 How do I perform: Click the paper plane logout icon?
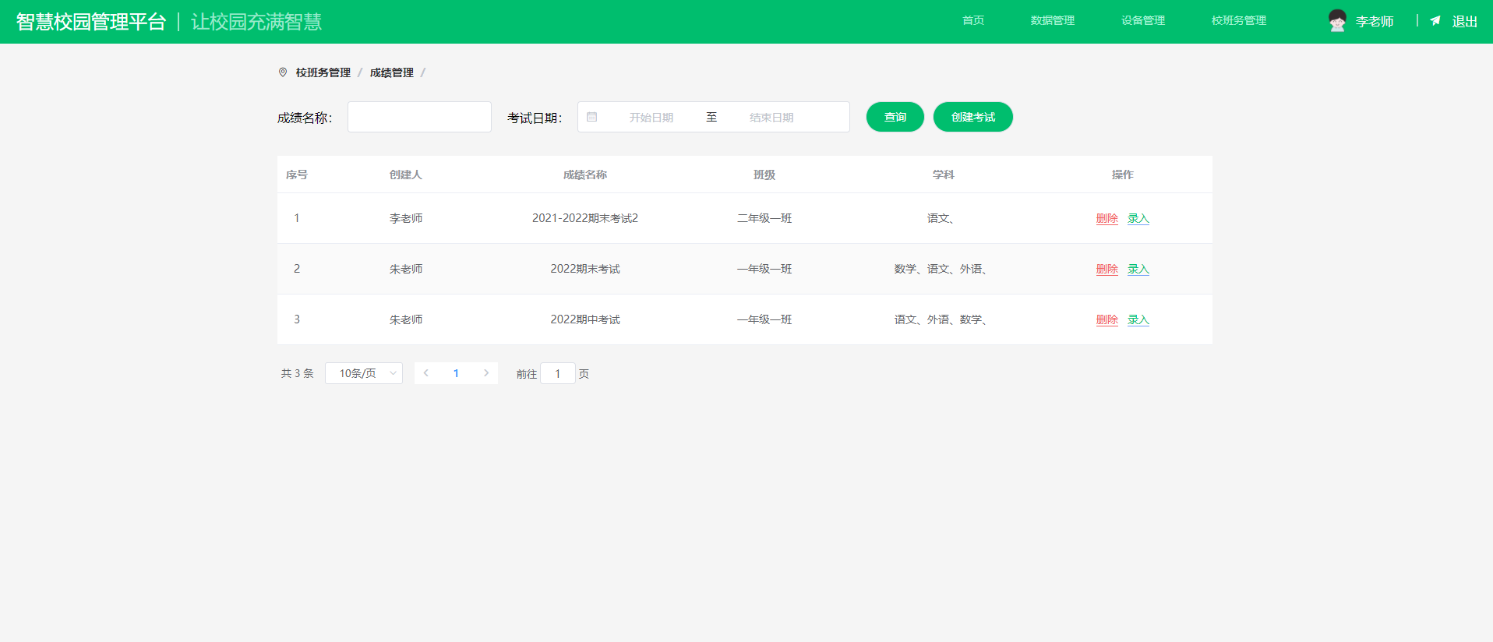[x=1435, y=21]
